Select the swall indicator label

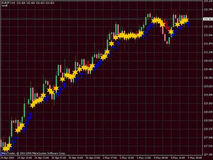4,5
